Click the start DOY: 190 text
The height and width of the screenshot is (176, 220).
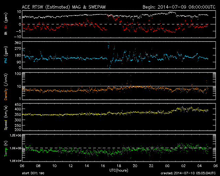click(34, 173)
